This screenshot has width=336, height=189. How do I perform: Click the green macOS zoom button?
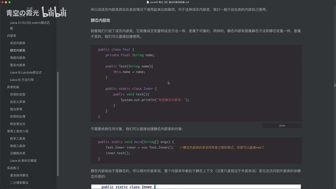tap(9, 2)
